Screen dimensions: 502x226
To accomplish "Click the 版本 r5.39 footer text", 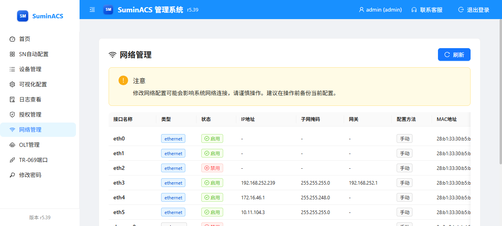I will [40, 218].
